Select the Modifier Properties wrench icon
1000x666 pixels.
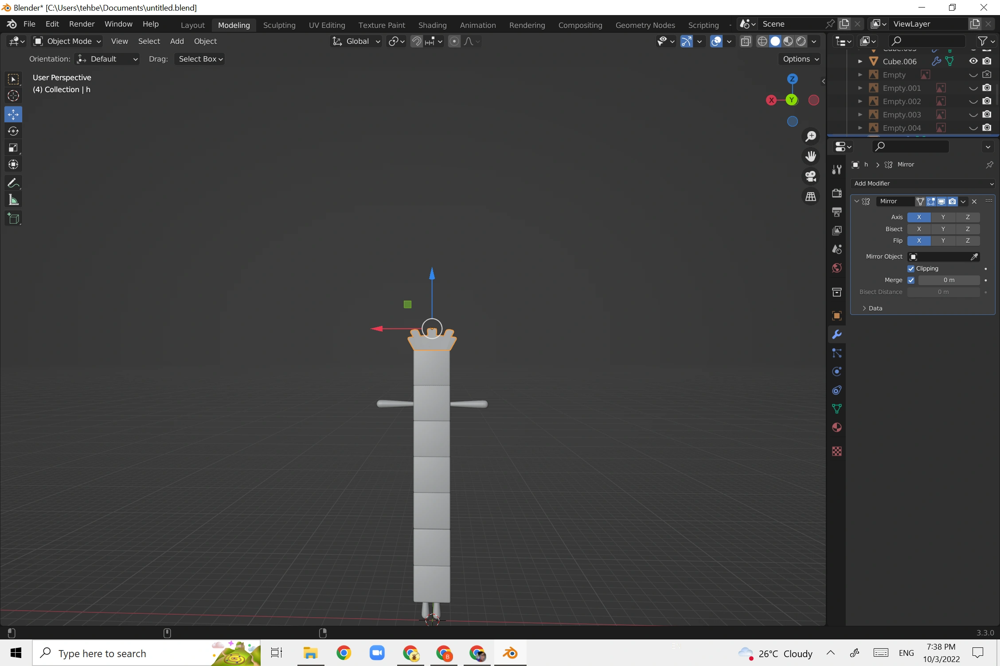(x=836, y=334)
